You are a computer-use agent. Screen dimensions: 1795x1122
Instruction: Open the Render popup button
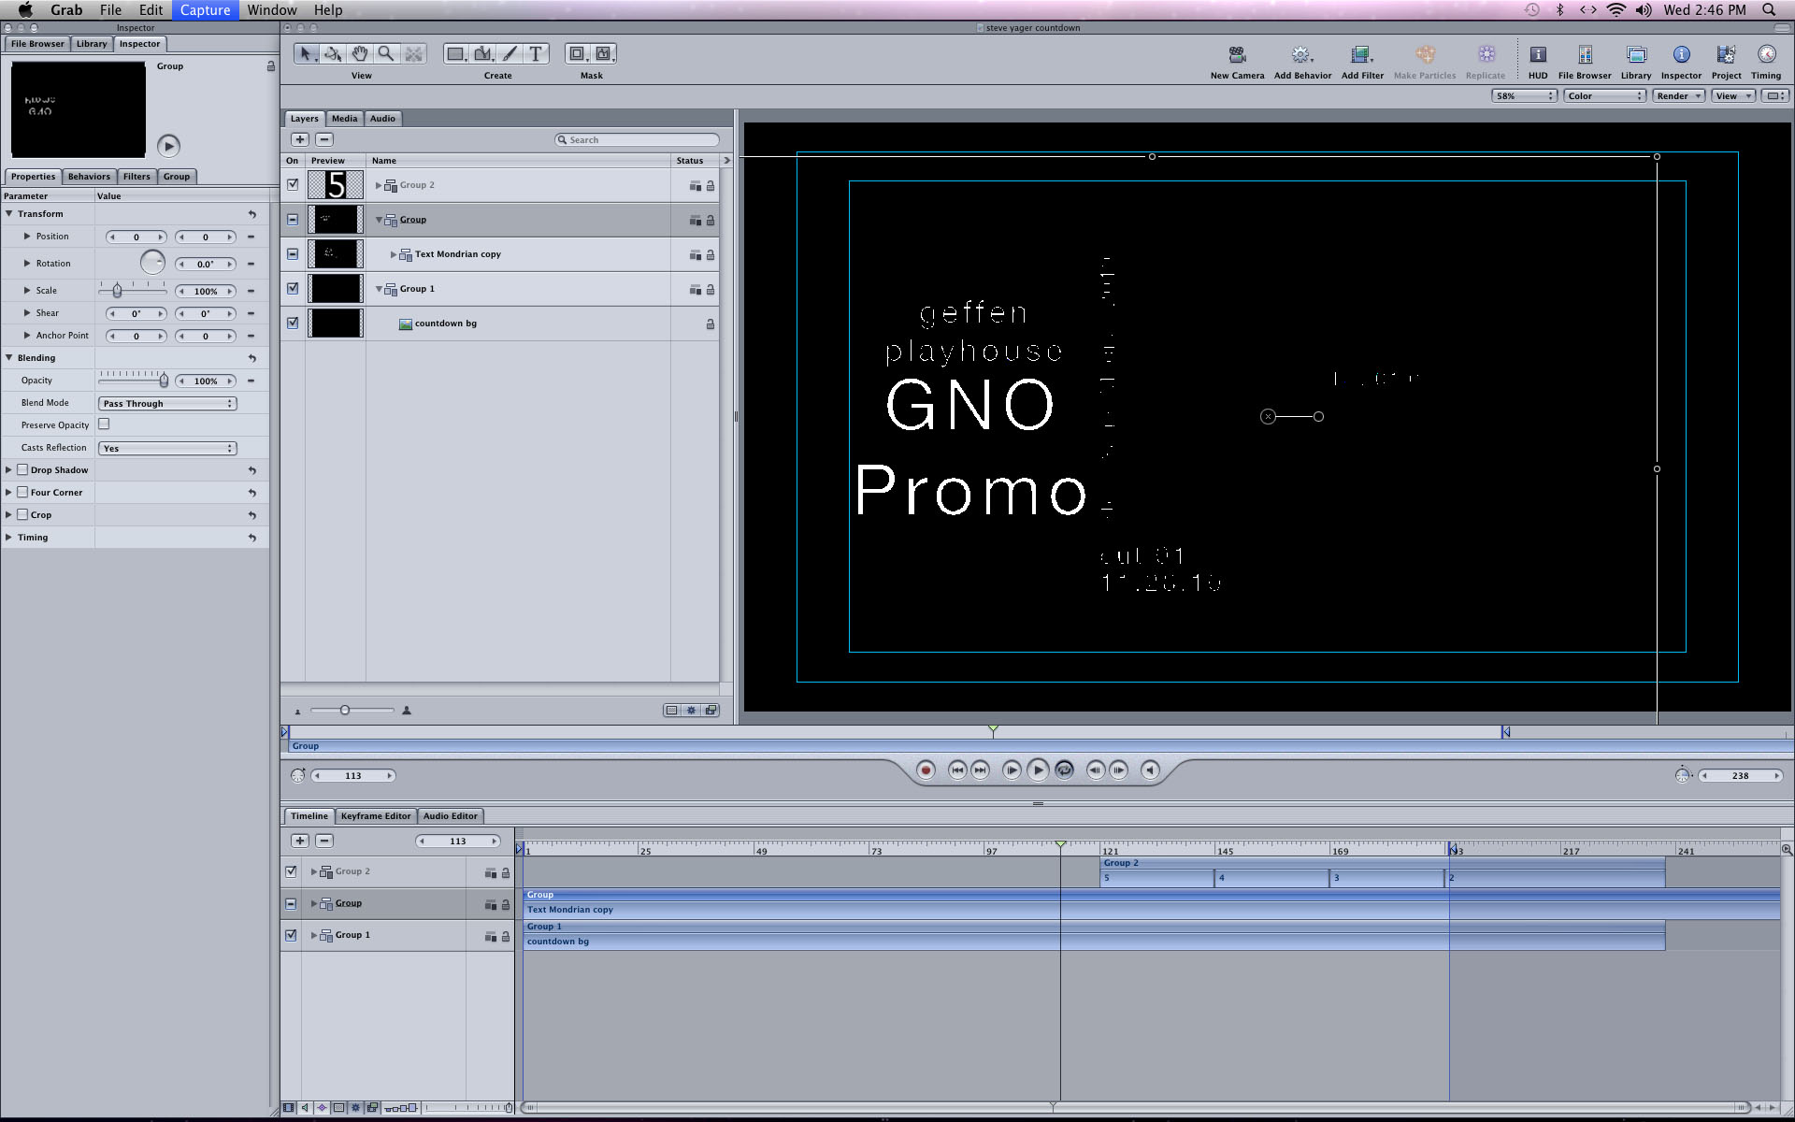(x=1678, y=96)
